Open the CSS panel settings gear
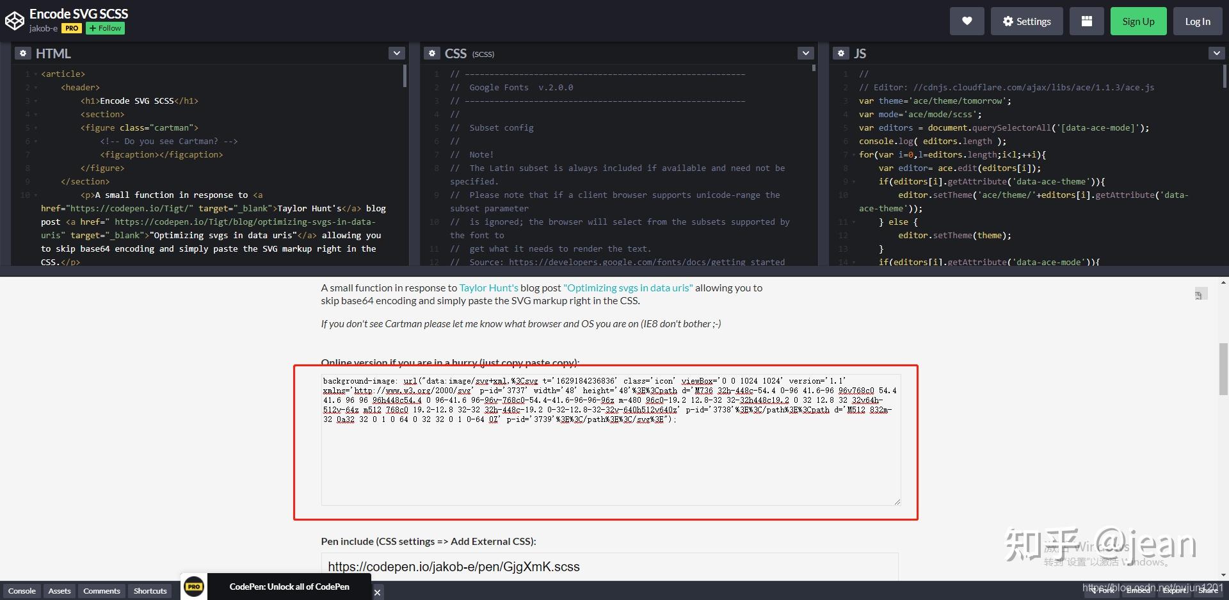This screenshot has width=1229, height=600. pos(432,53)
